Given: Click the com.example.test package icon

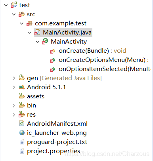Looking at the screenshot, I should [x=29, y=23].
